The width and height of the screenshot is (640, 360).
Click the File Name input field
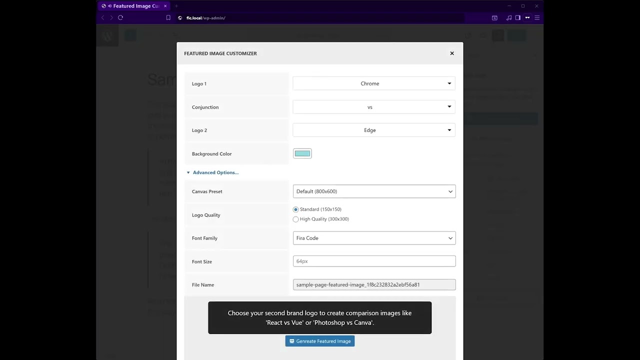[374, 284]
